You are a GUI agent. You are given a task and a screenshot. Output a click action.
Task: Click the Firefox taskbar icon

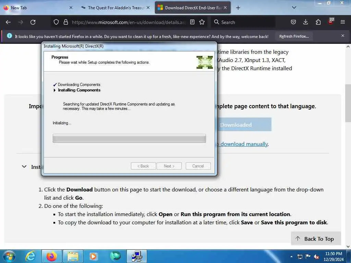[51, 256]
